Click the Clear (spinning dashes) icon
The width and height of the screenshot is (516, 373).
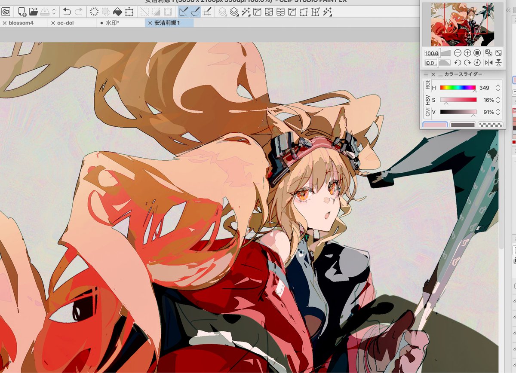(x=95, y=12)
